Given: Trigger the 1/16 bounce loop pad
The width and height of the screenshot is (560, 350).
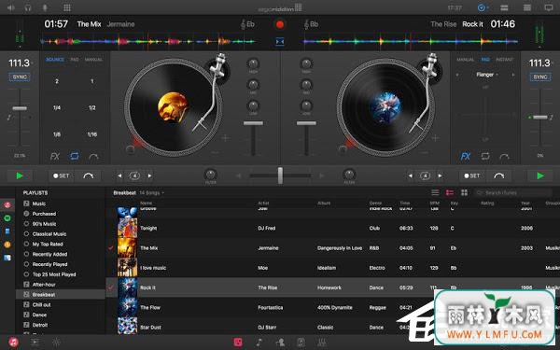Looking at the screenshot, I should click(91, 134).
